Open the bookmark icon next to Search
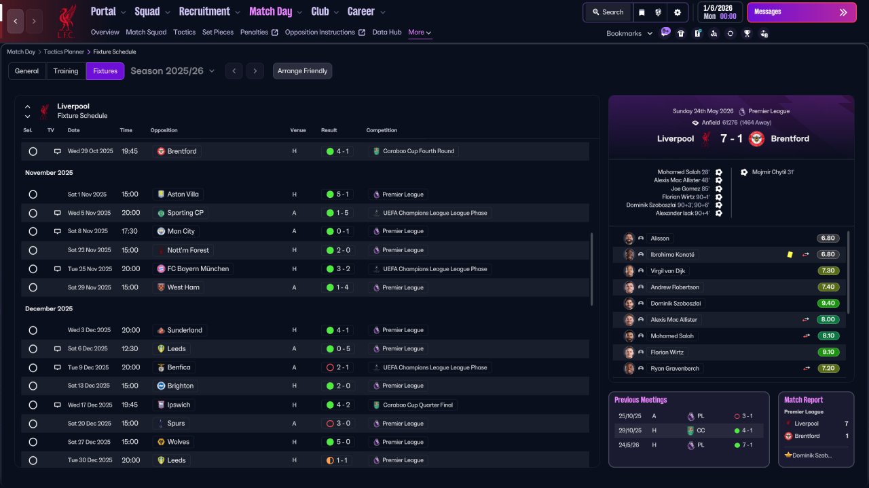The image size is (869, 488). point(642,12)
